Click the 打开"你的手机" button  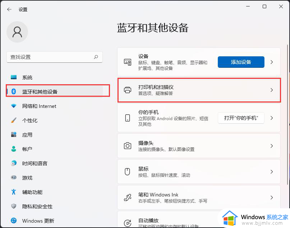point(241,118)
